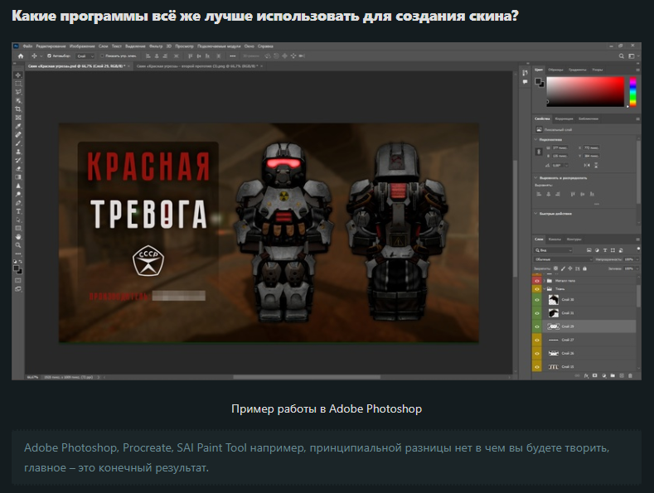Select the Слой 29 layer thumbnail

(x=553, y=326)
